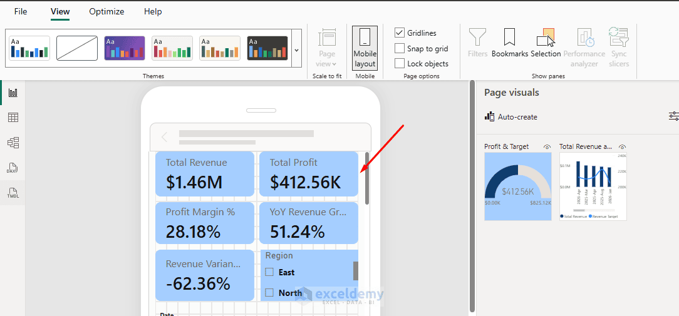
Task: Click the Region slicer scrollbar
Action: 356,271
